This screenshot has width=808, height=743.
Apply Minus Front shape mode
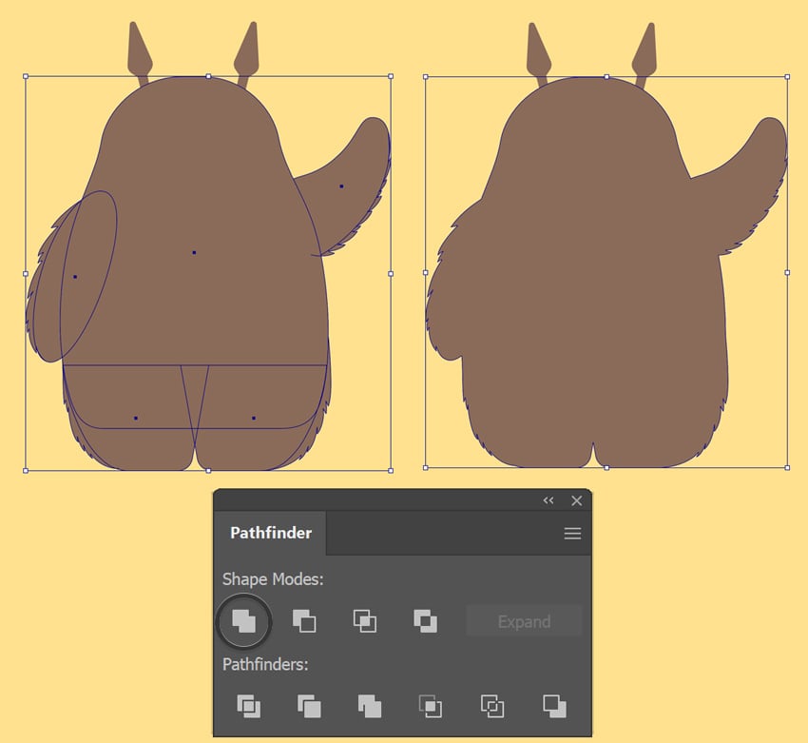[304, 621]
